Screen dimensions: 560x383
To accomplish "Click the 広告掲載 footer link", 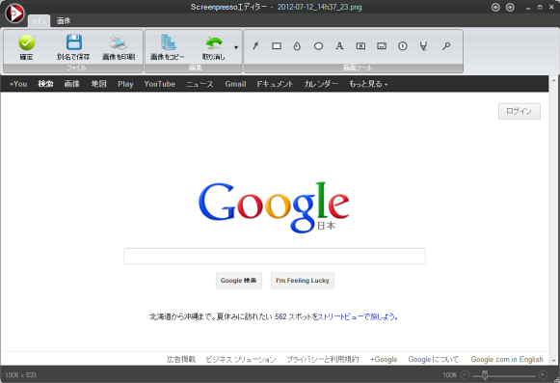I will coord(181,359).
